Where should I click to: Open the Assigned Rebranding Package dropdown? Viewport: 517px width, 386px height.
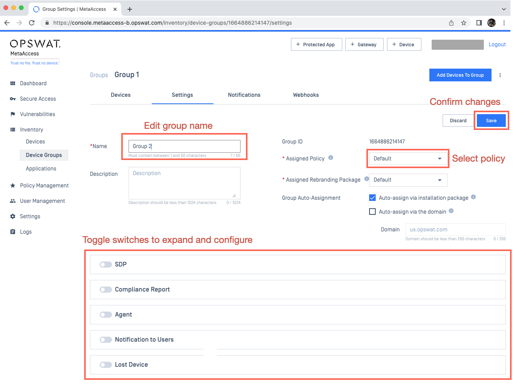(408, 180)
